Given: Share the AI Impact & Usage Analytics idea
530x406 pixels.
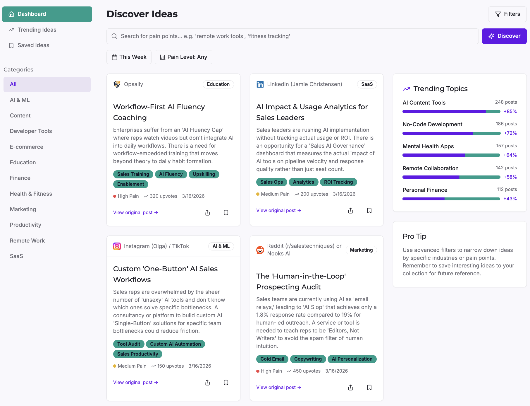Looking at the screenshot, I should 351,211.
